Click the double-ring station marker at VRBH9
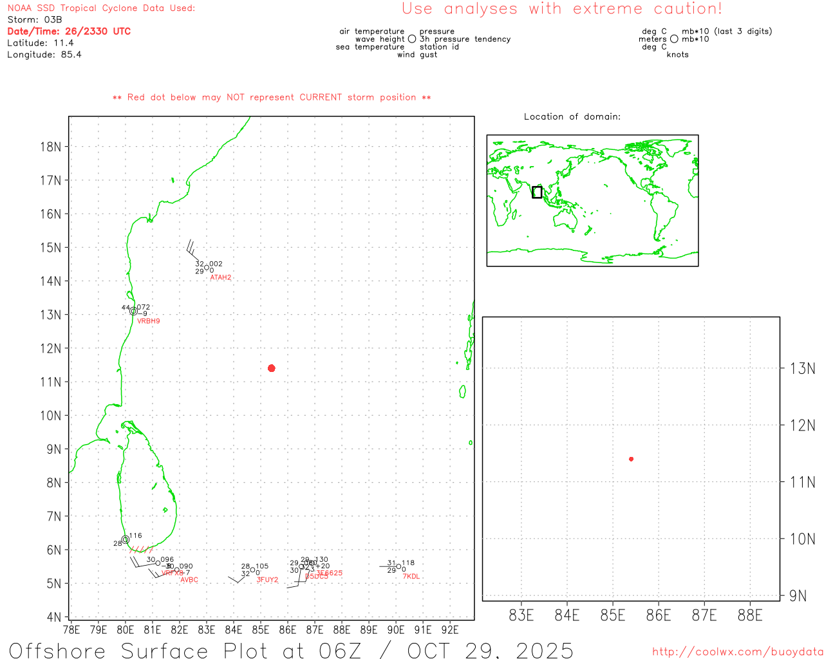Image resolution: width=824 pixels, height=659 pixels. (x=133, y=311)
